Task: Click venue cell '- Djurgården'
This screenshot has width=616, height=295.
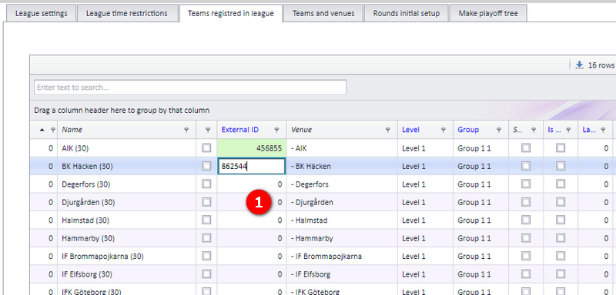Action: coord(342,202)
